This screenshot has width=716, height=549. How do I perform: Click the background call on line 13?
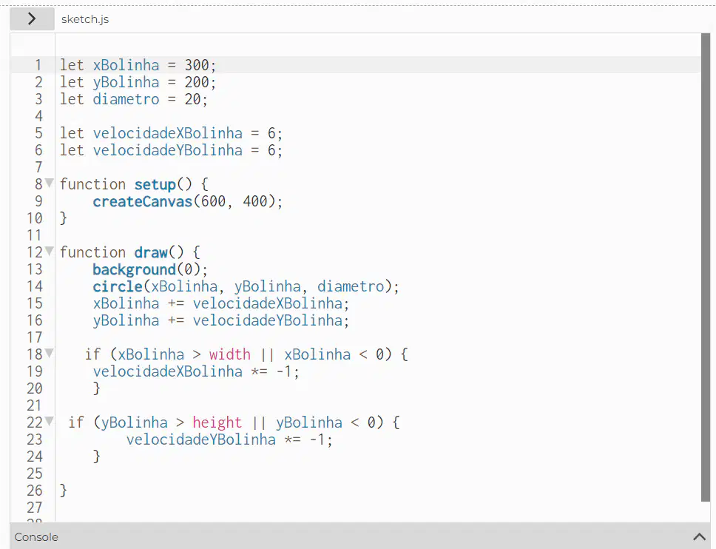pos(135,269)
